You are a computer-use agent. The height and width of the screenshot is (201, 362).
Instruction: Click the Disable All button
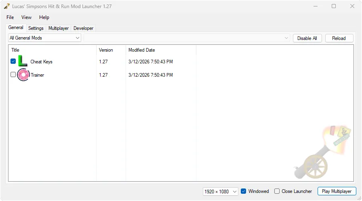point(307,38)
